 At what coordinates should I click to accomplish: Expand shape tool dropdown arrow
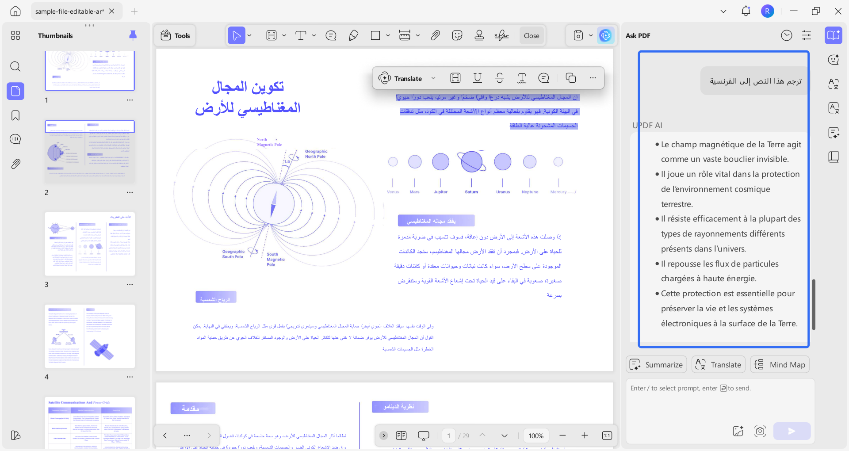tap(388, 35)
